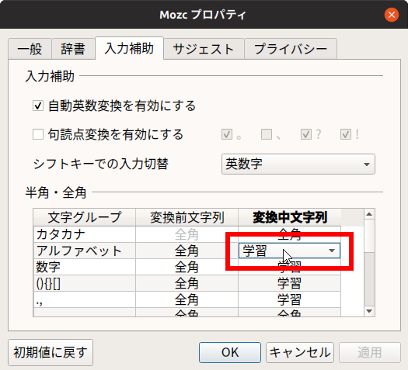Image resolution: width=408 pixels, height=370 pixels.
Task: Select the 数字 row label
Action: [x=84, y=267]
